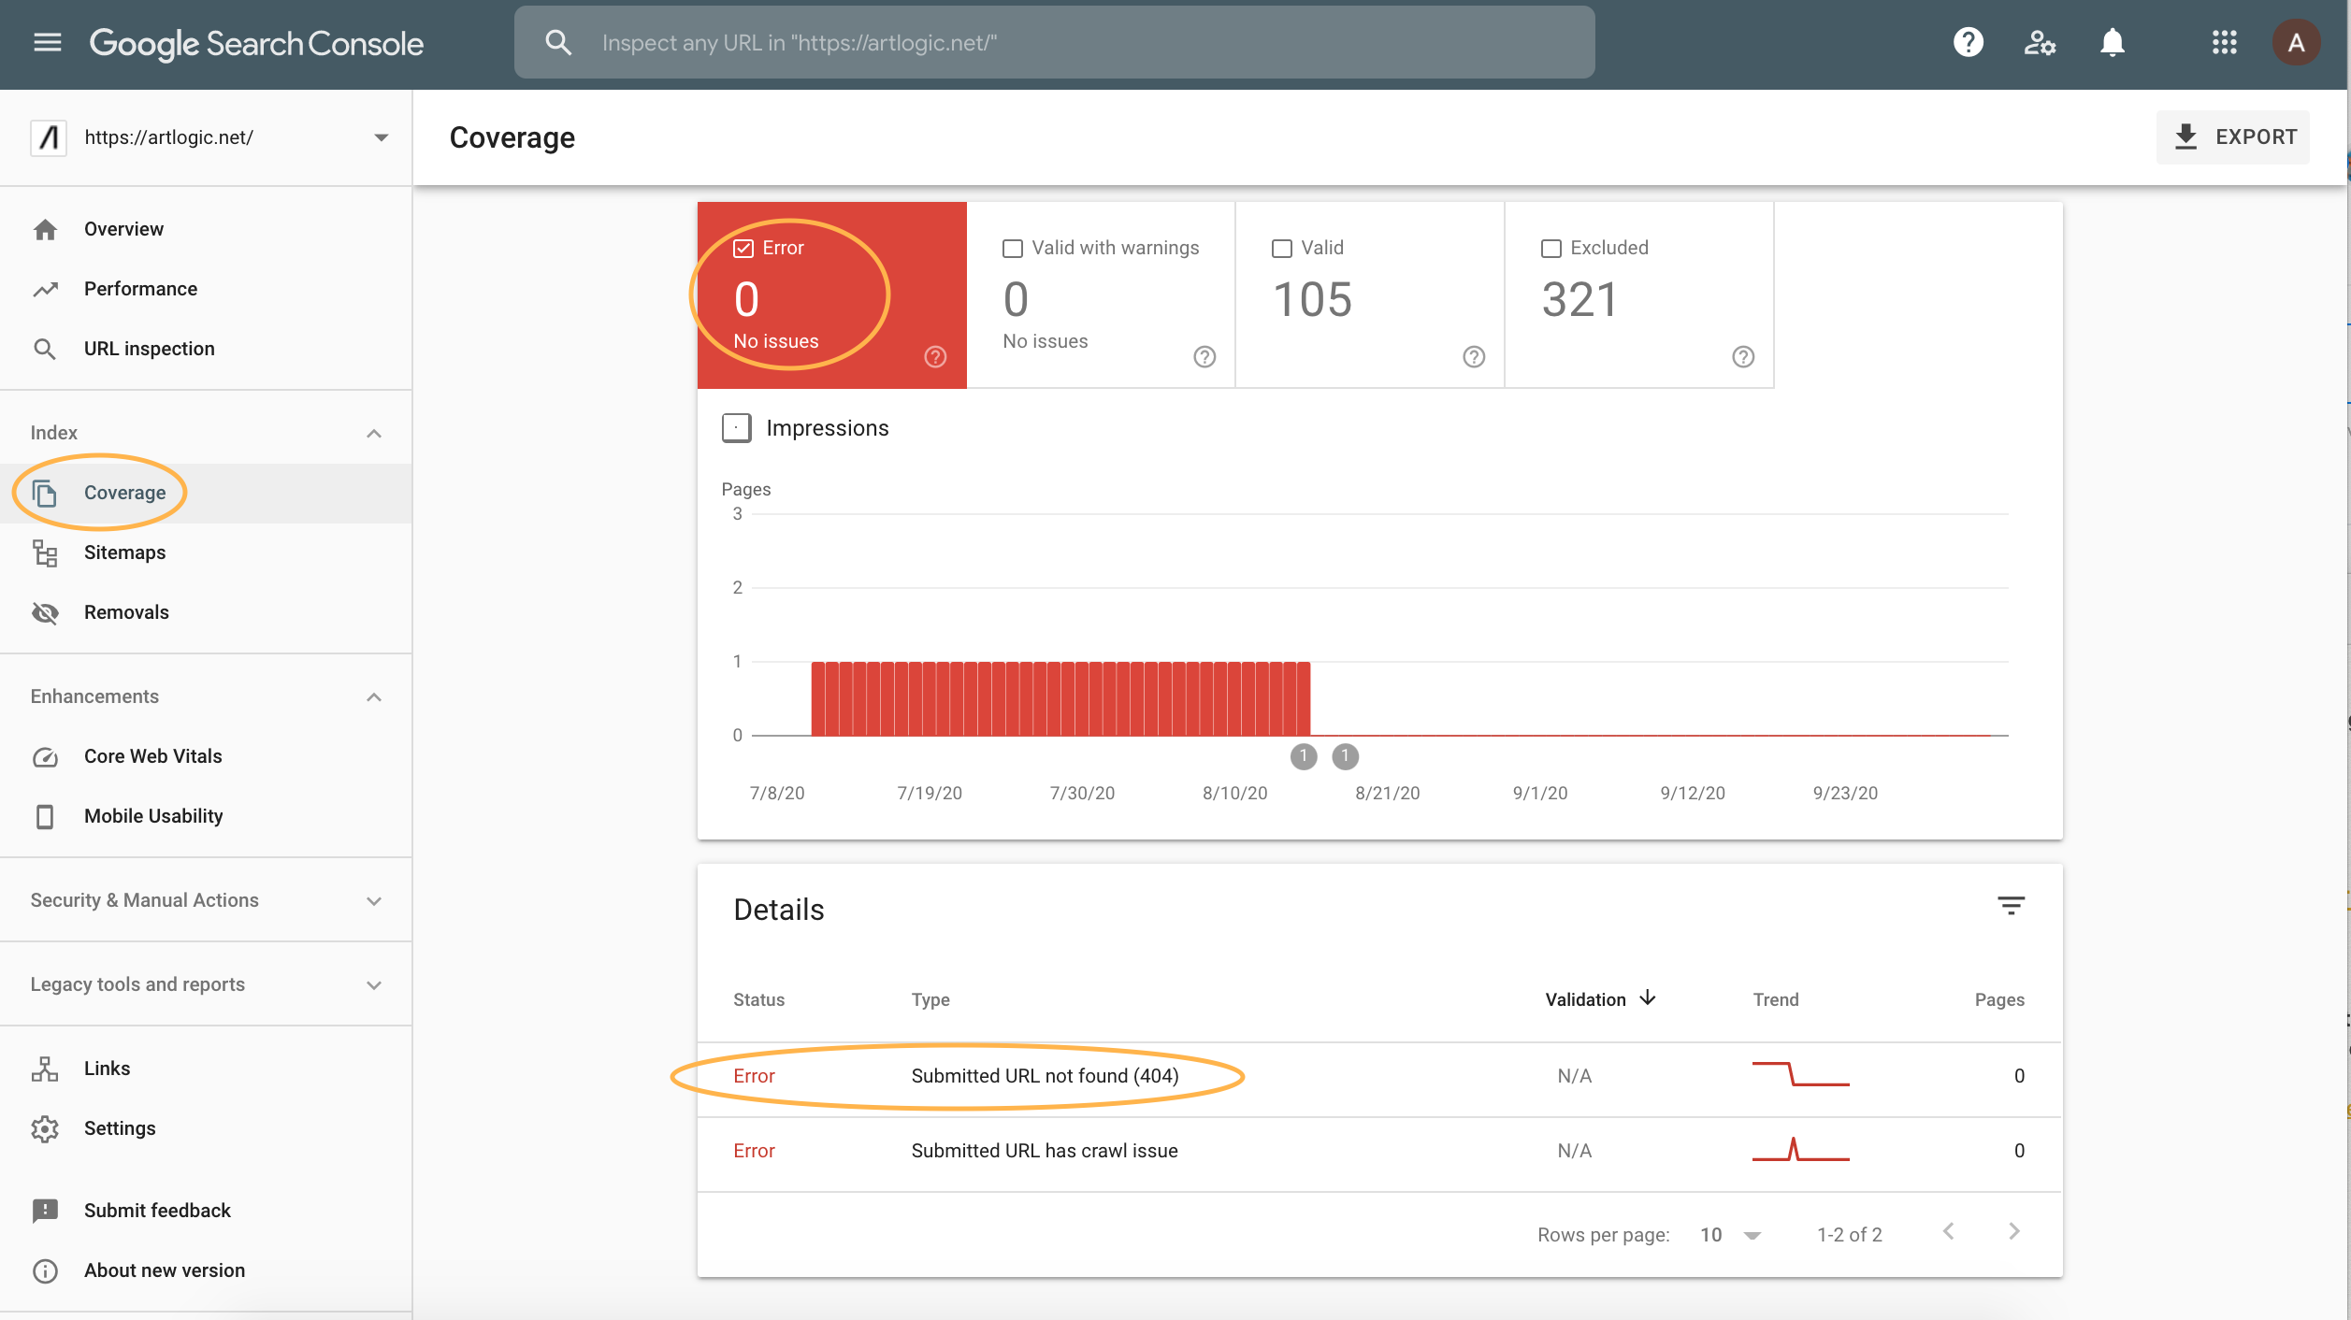Open the Help question mark icon

(1969, 43)
